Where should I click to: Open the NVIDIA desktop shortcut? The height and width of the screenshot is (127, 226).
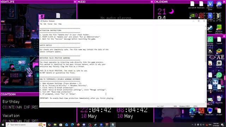tap(192, 16)
